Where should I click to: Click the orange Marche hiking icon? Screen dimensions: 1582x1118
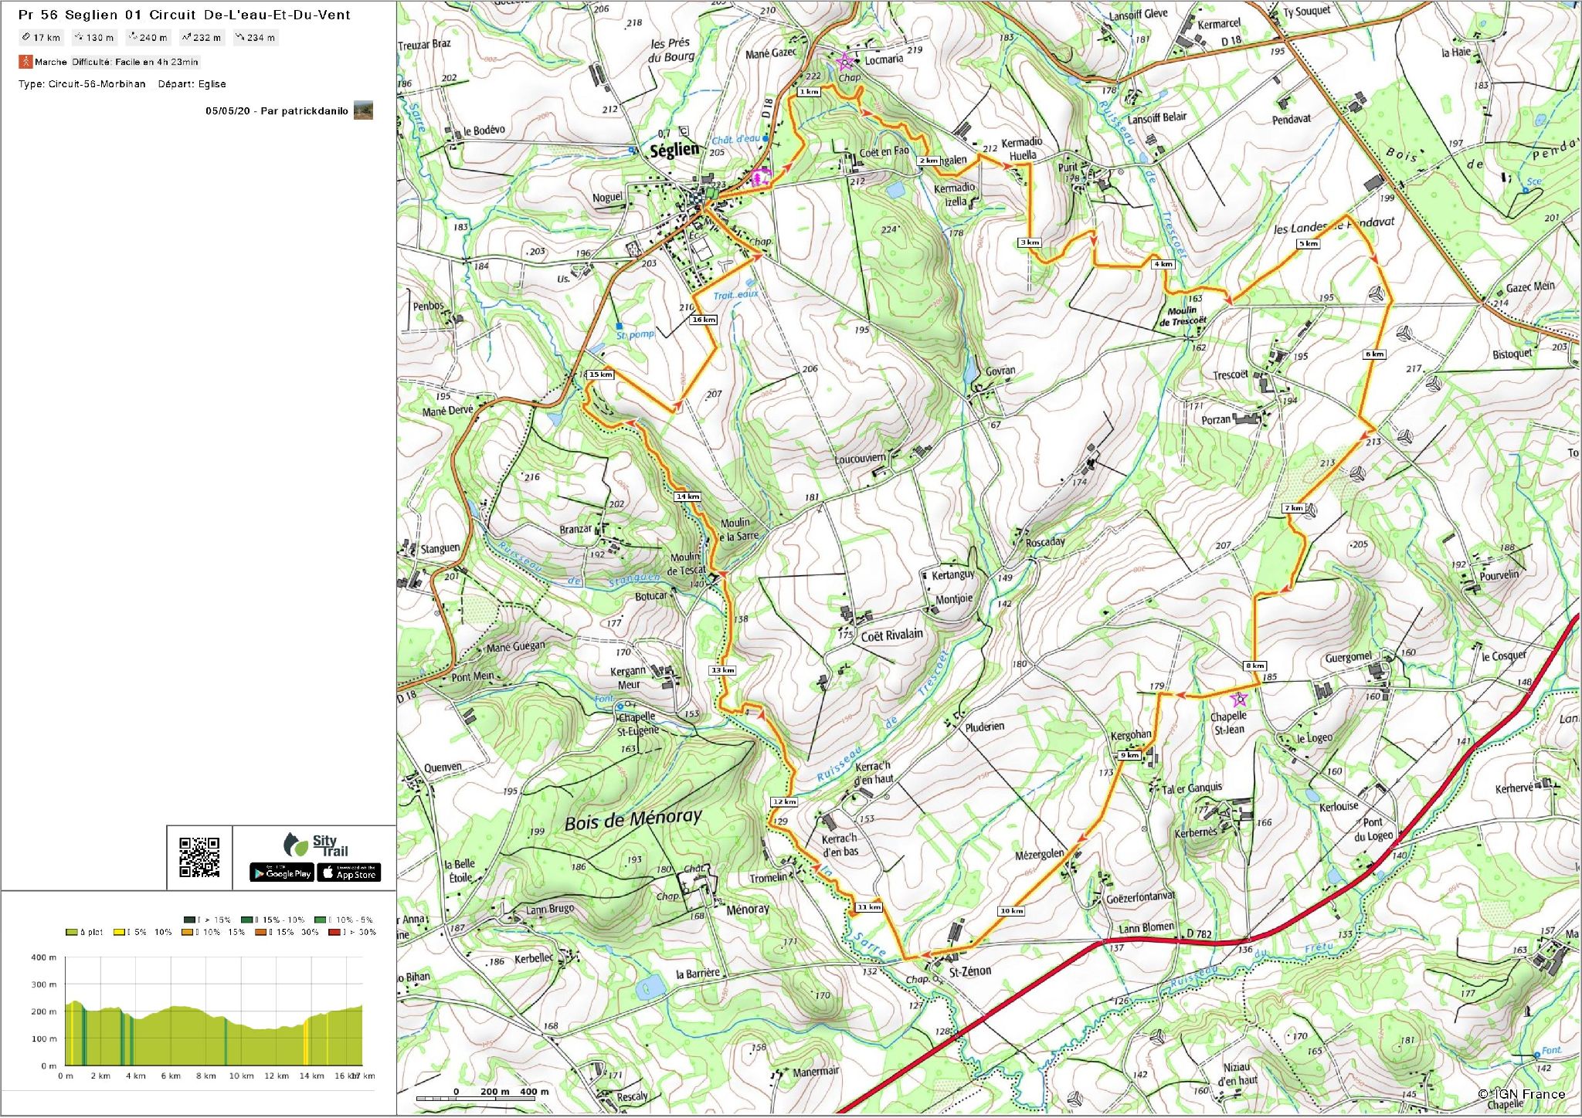[25, 62]
